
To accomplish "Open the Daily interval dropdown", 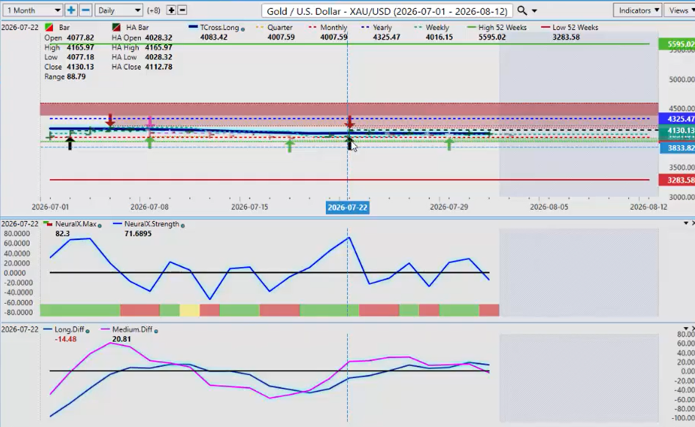I will click(118, 10).
